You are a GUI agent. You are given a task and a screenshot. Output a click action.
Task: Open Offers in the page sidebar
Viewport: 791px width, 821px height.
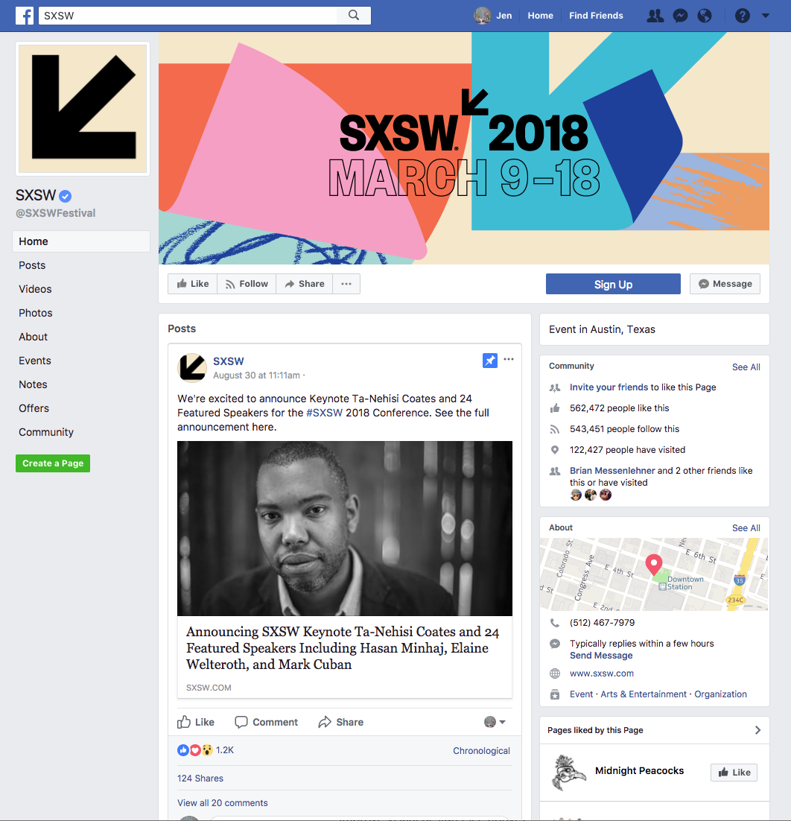point(34,408)
